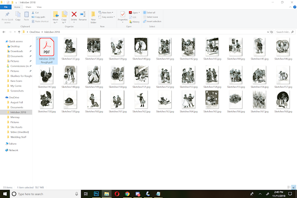Click the Type here to search box
The height and width of the screenshot is (198, 297).
45,194
